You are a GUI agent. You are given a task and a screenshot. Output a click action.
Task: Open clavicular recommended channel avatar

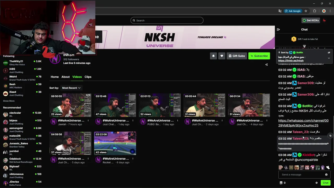point(5,114)
